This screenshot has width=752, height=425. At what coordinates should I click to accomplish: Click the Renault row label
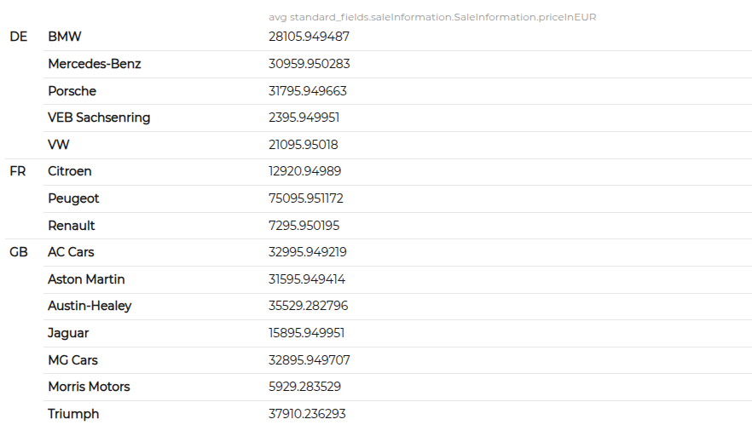[x=72, y=225]
